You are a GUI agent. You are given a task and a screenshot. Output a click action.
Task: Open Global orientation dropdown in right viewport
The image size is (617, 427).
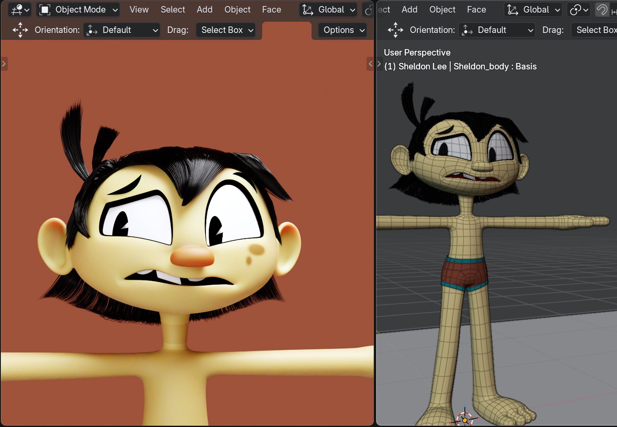point(534,10)
